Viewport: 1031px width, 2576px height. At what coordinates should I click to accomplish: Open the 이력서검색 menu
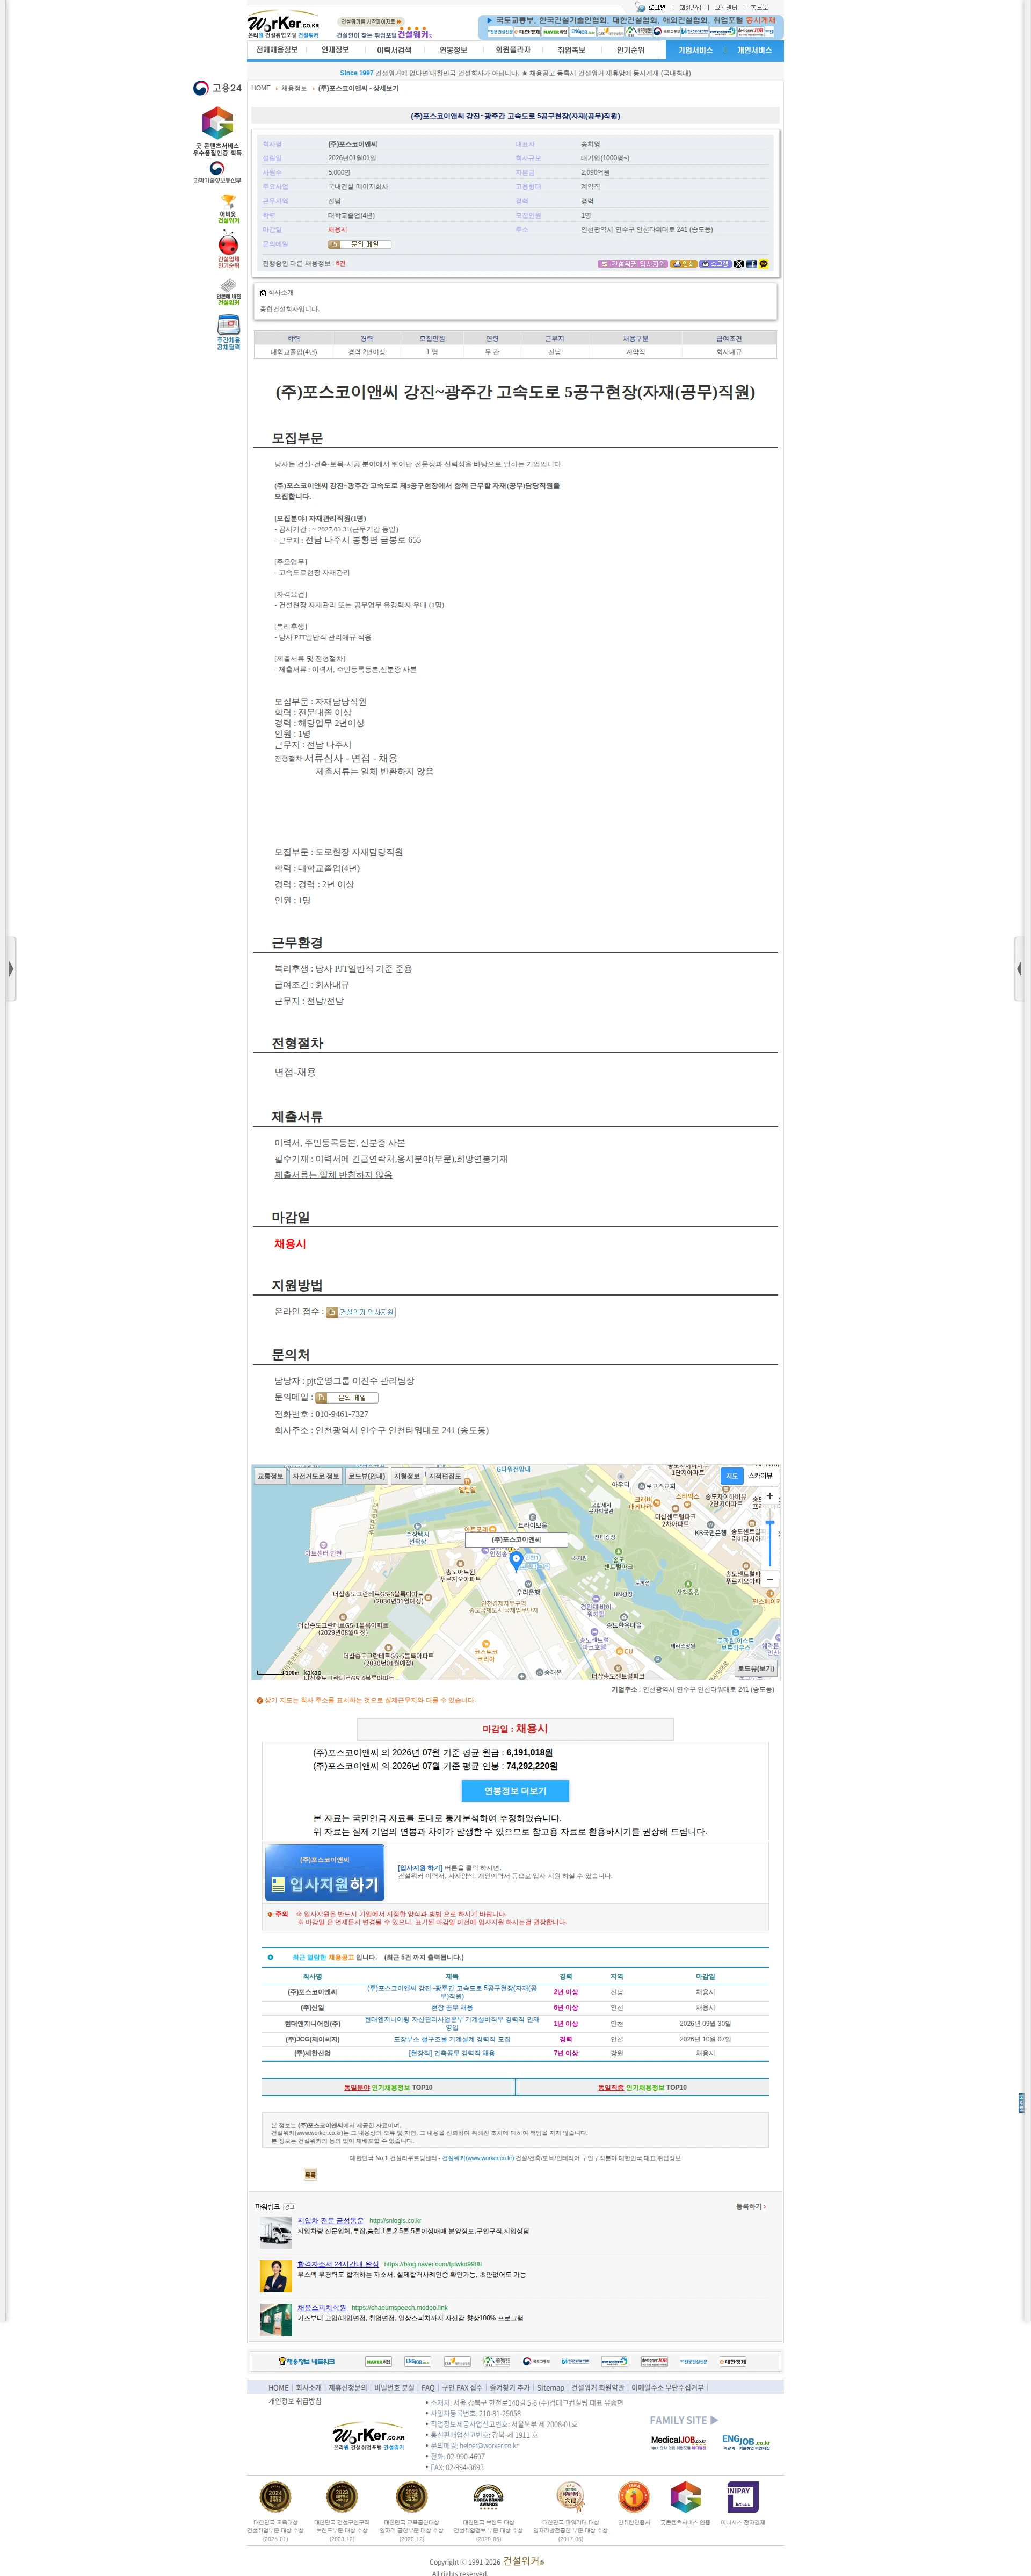point(394,50)
